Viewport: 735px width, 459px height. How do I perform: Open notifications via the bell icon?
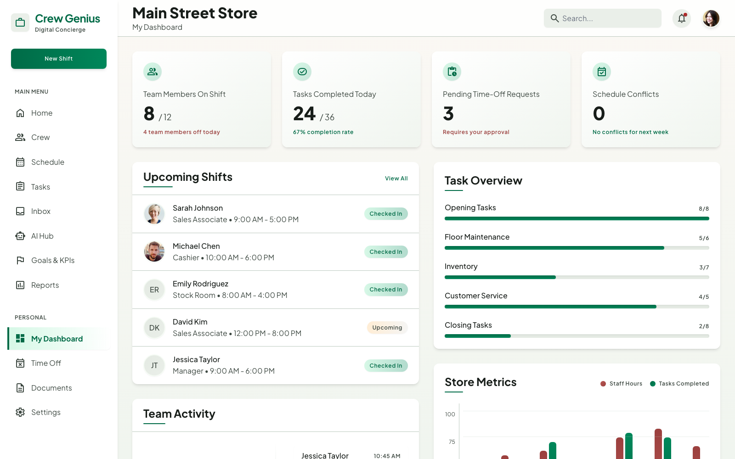(x=682, y=18)
